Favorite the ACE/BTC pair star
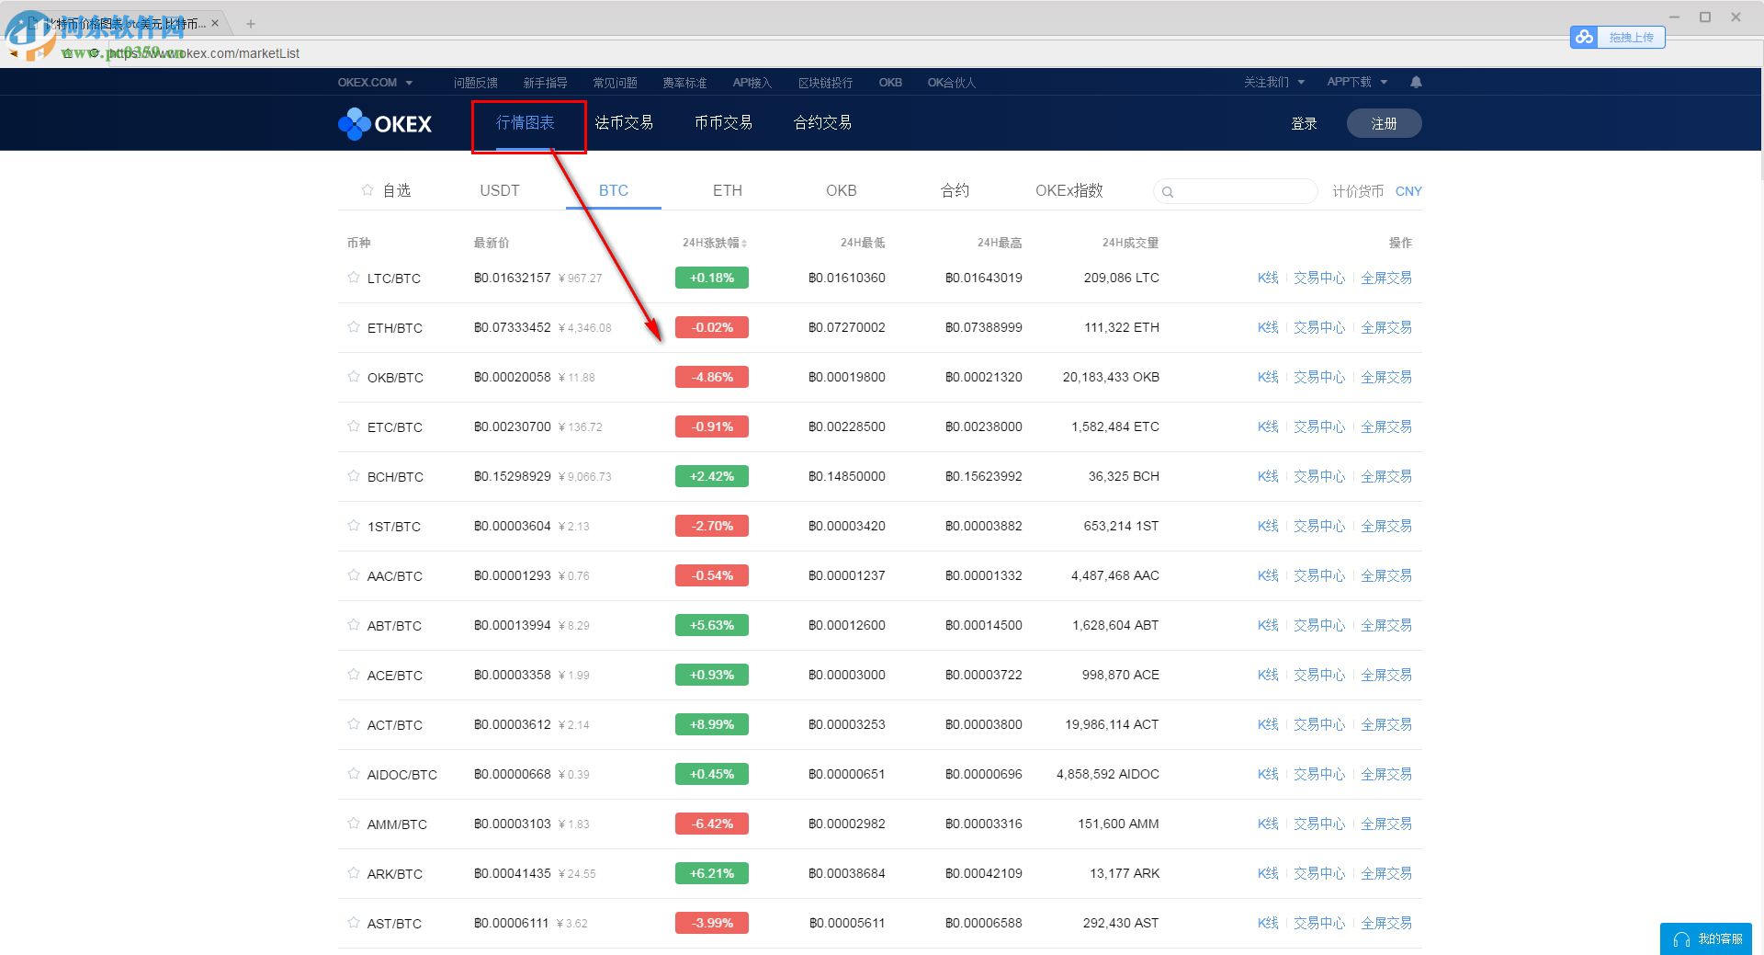The height and width of the screenshot is (955, 1764). click(x=354, y=675)
